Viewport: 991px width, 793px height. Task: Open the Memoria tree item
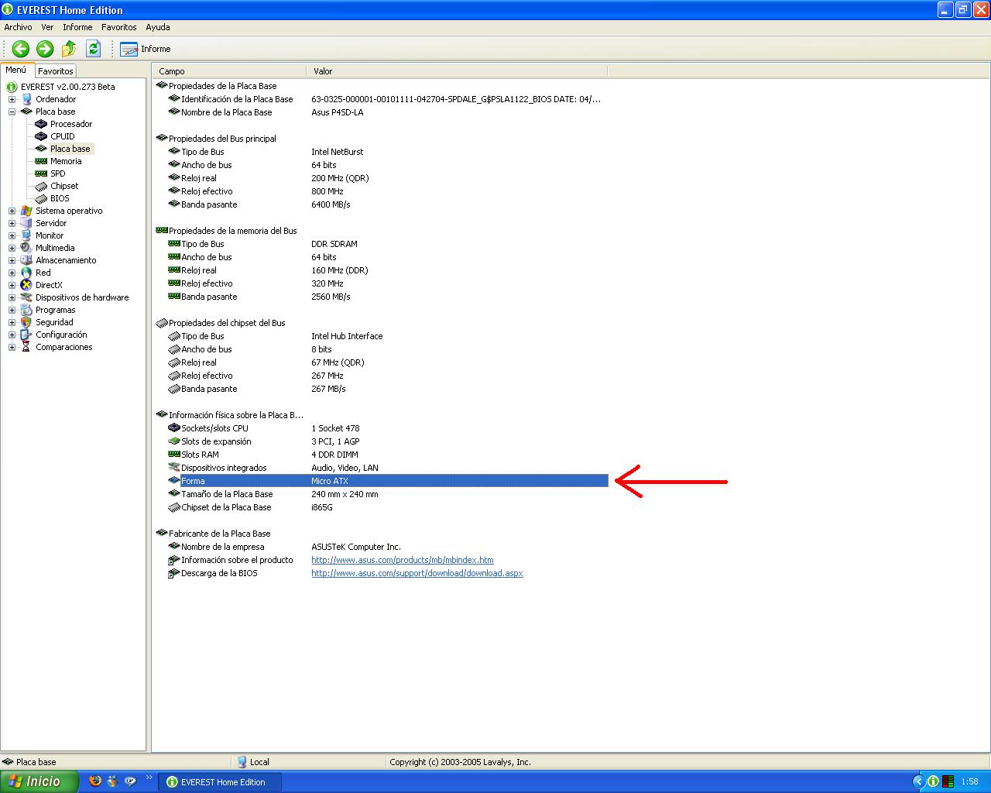coord(66,161)
